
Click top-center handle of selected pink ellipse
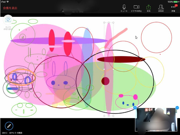pos(109,22)
